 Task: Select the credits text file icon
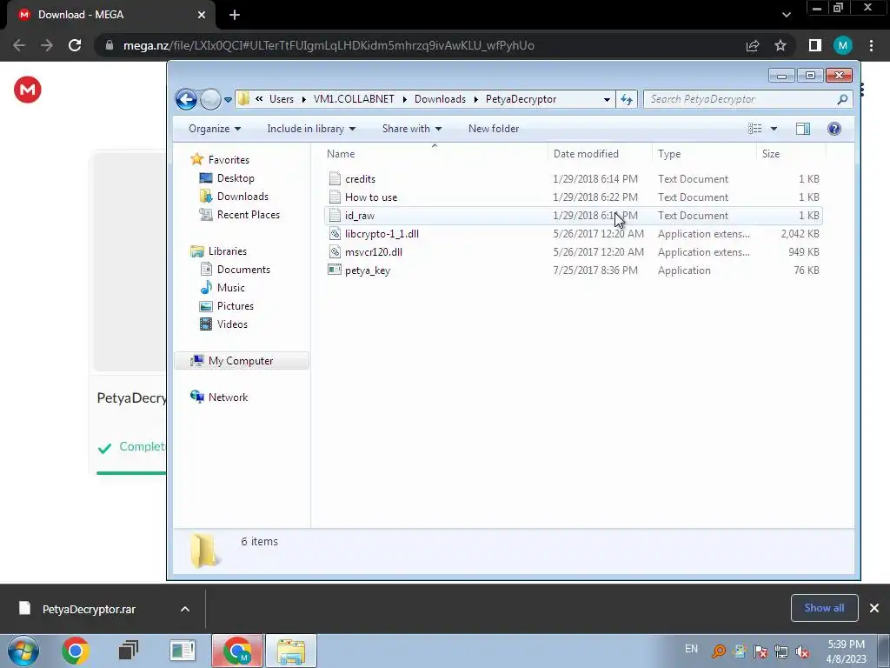(x=335, y=179)
